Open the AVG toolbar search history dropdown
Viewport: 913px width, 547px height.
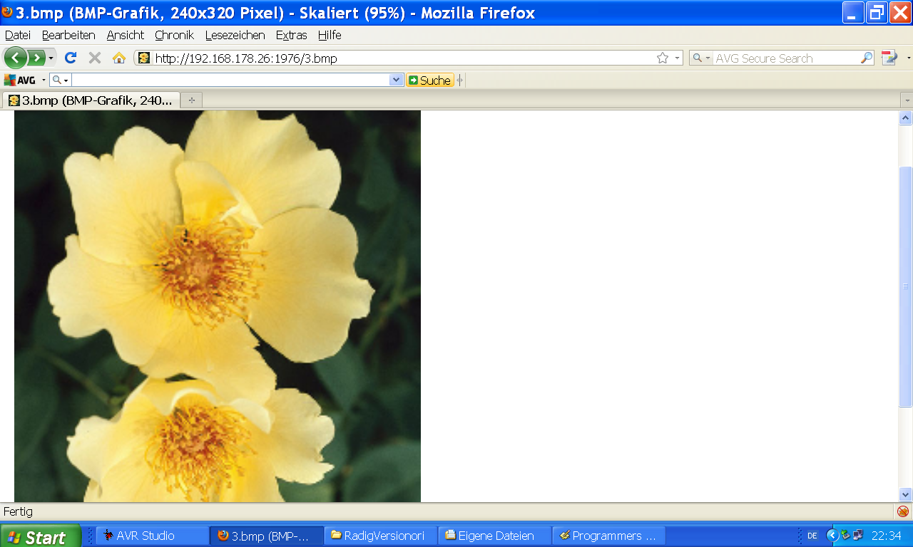pyautogui.click(x=397, y=80)
